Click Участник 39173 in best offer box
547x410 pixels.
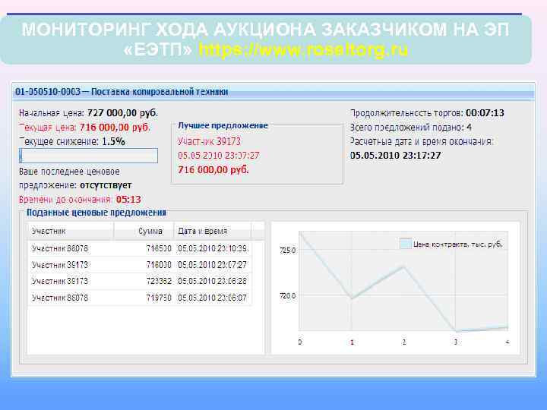pyautogui.click(x=210, y=141)
